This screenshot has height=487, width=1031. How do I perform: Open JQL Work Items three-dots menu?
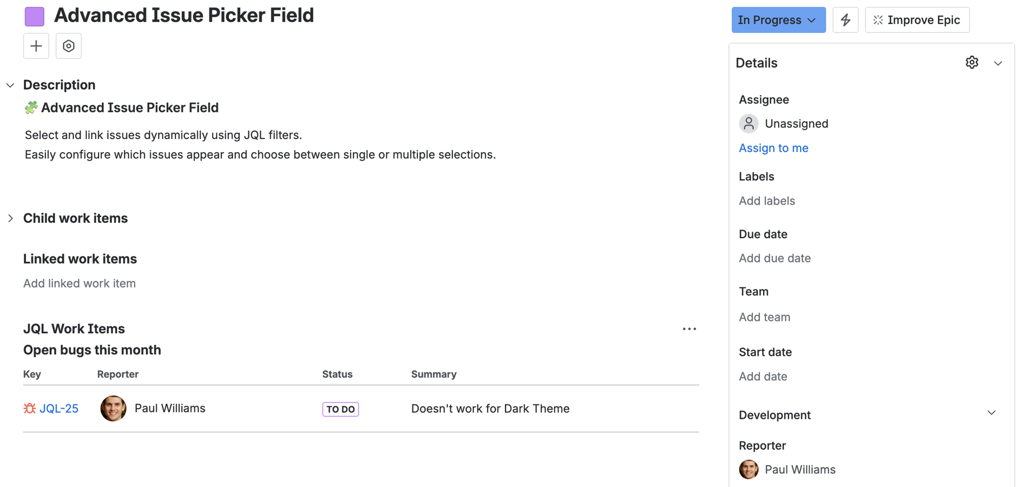tap(689, 329)
